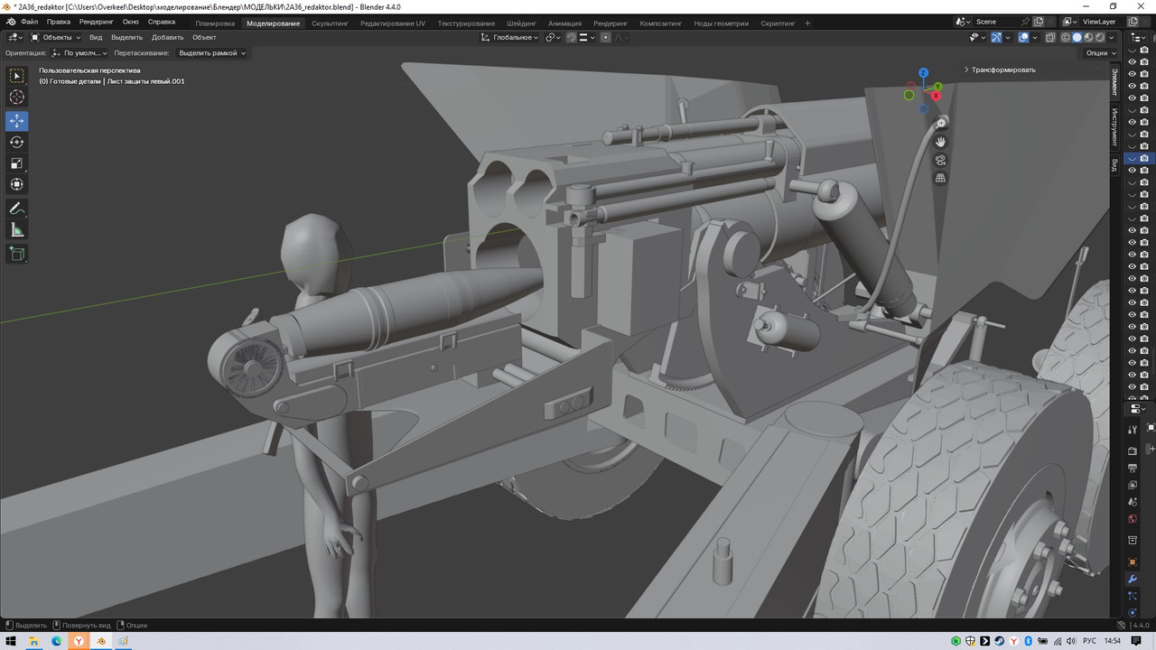This screenshot has height=650, width=1156.
Task: Open the Render properties tab icon
Action: pos(1133,450)
